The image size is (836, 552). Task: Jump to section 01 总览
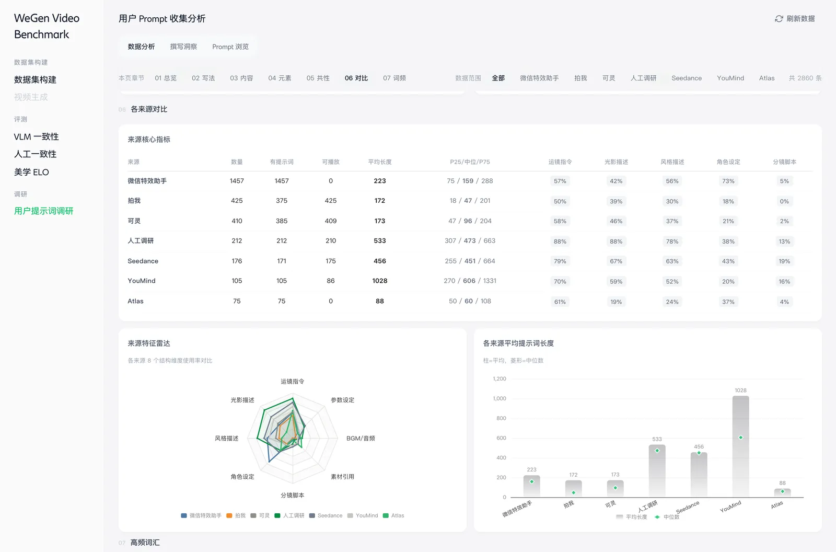tap(166, 78)
